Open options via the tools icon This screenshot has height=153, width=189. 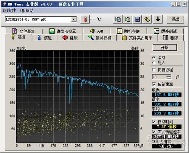147,19
